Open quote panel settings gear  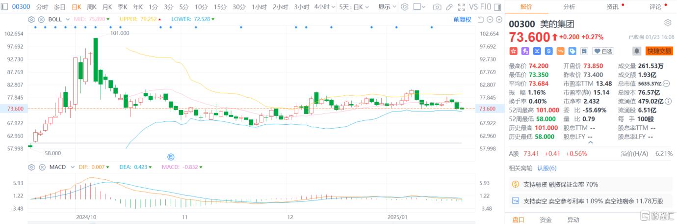[x=668, y=23]
